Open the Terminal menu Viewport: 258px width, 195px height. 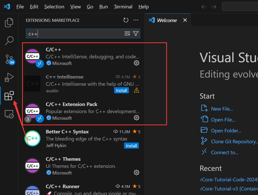pos(123,7)
